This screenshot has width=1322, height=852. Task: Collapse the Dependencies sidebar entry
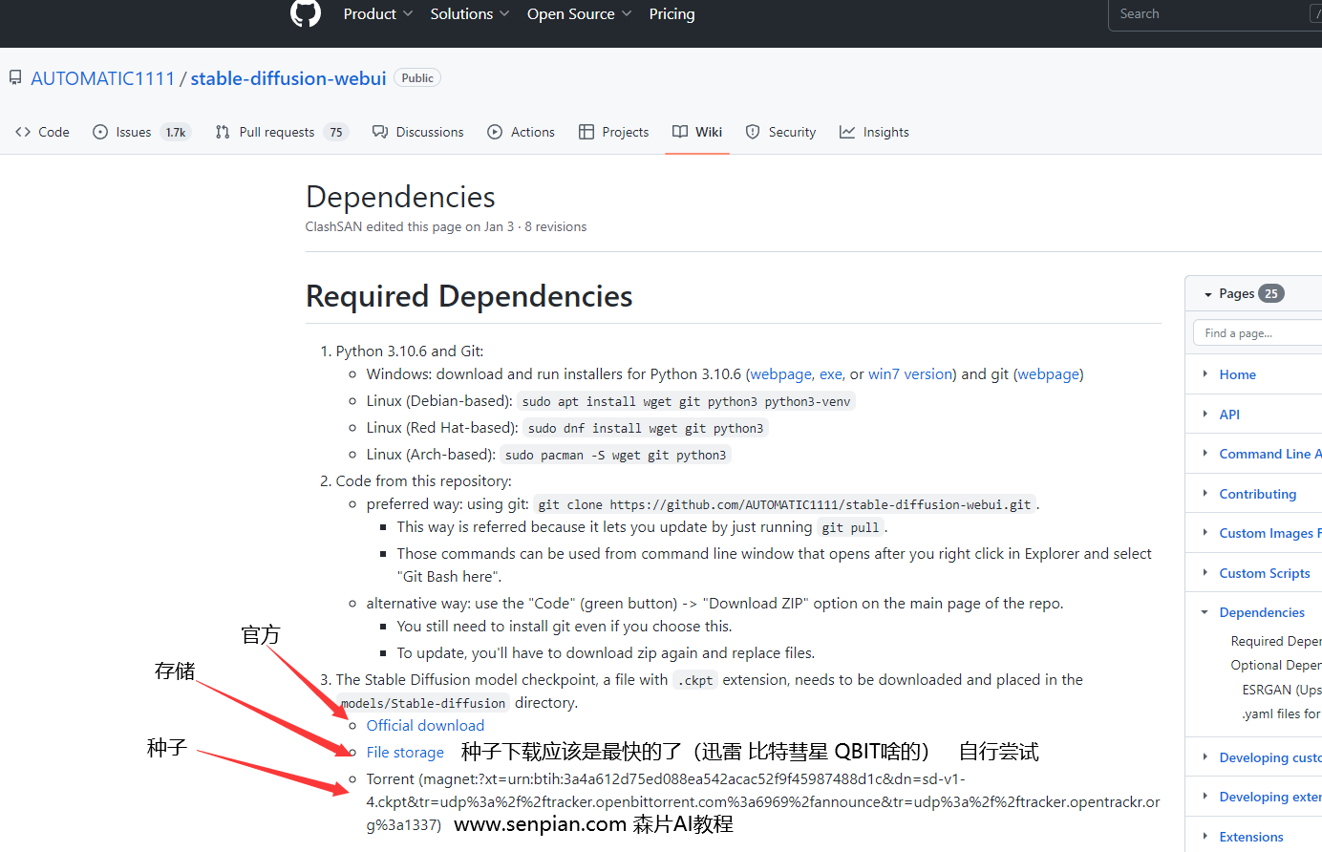point(1205,612)
